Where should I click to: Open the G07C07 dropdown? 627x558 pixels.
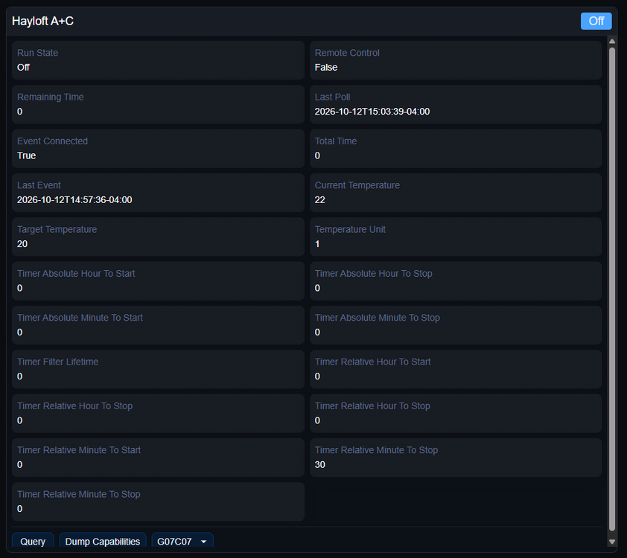click(182, 541)
